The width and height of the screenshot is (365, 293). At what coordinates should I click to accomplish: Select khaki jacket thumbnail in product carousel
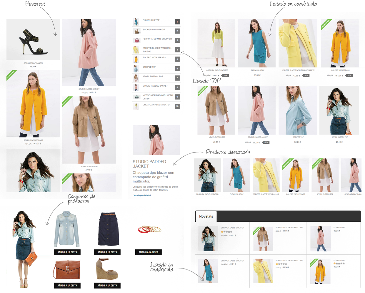click(325, 175)
